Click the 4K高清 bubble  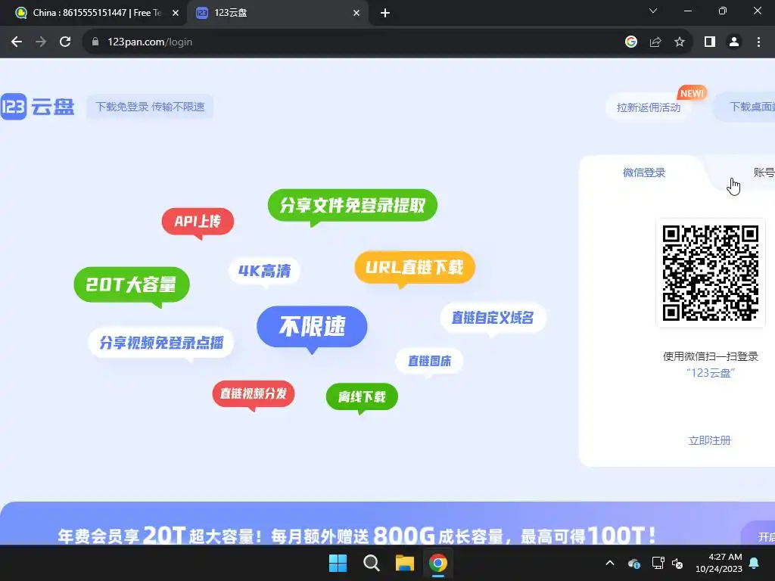pos(264,271)
